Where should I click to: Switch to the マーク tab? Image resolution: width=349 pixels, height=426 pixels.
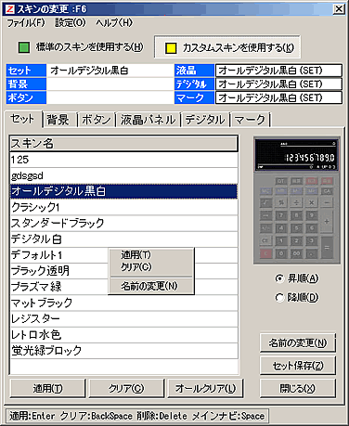(x=250, y=120)
